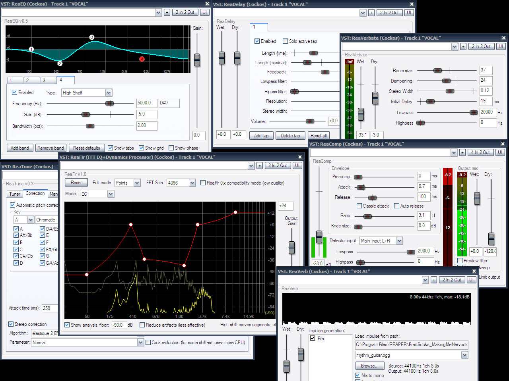Enable Preview filter in ReaComp

click(x=460, y=261)
